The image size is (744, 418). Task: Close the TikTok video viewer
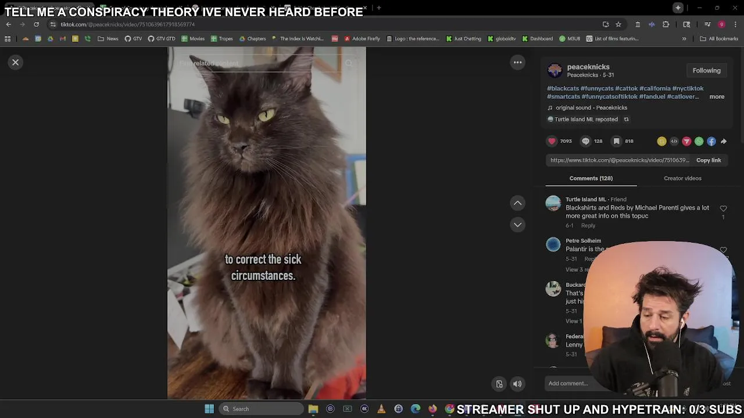tap(16, 62)
